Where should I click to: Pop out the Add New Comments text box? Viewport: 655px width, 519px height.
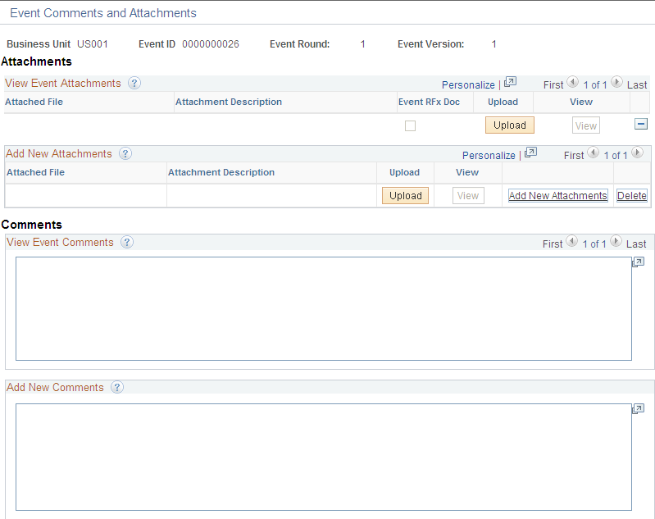point(639,408)
